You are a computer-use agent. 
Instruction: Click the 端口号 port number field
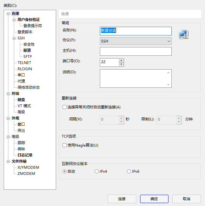(x=109, y=63)
